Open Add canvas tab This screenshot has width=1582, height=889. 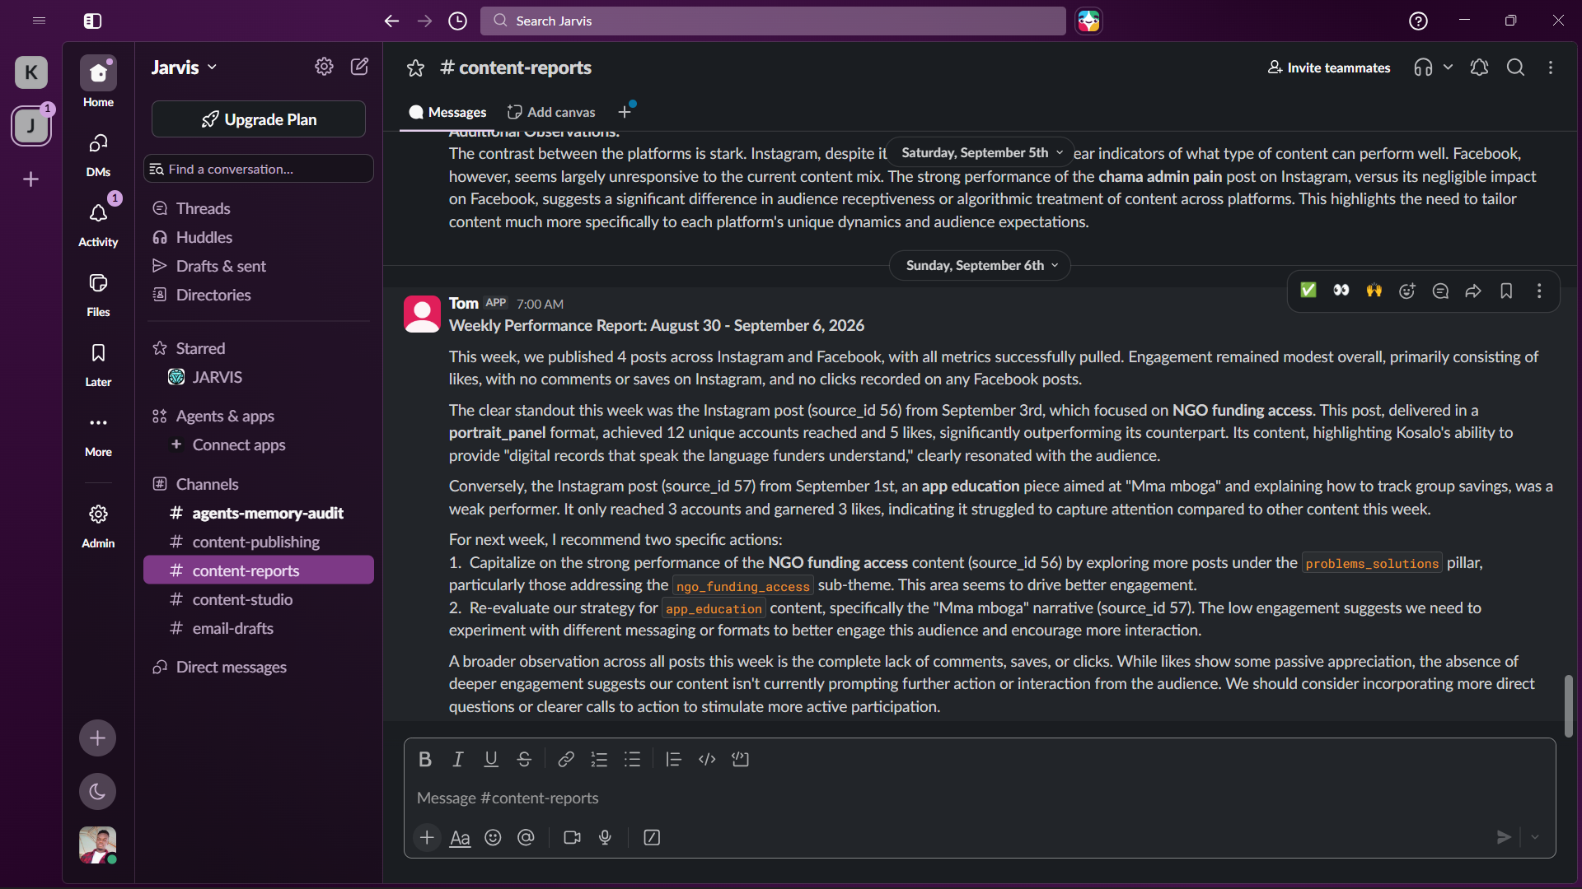(x=551, y=112)
